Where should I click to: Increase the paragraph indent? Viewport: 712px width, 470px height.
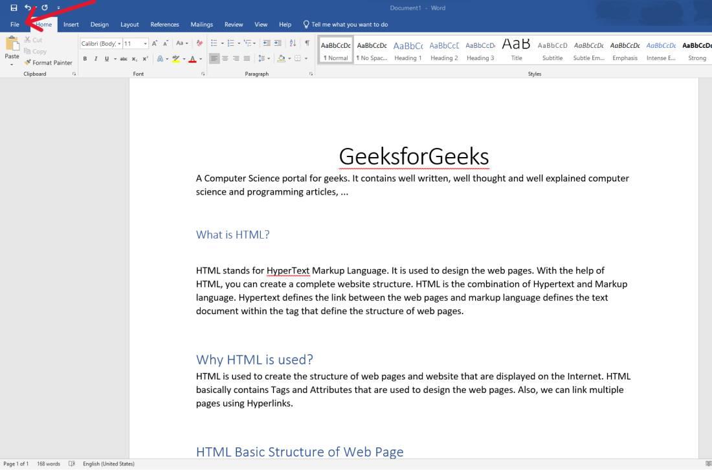[278, 43]
